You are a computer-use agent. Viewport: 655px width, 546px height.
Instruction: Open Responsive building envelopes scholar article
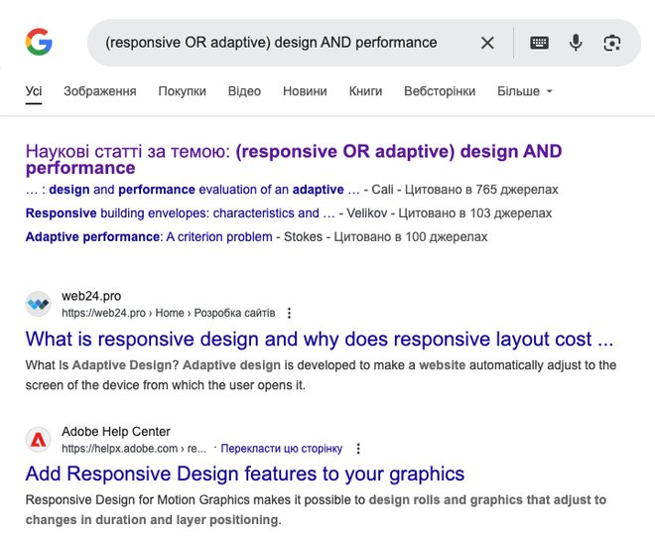tap(180, 213)
